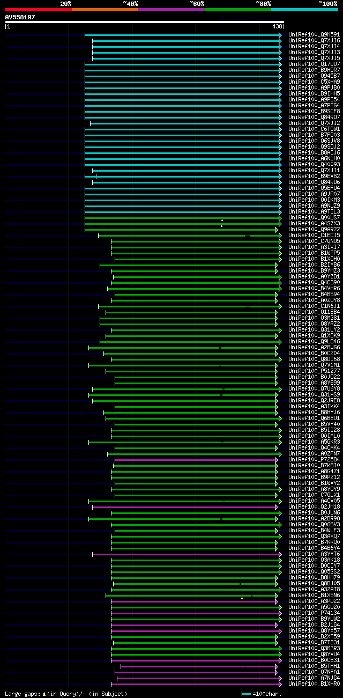343x698 pixels.
Task: Select label UniRef100_C7QLX1
Action: pos(314,495)
